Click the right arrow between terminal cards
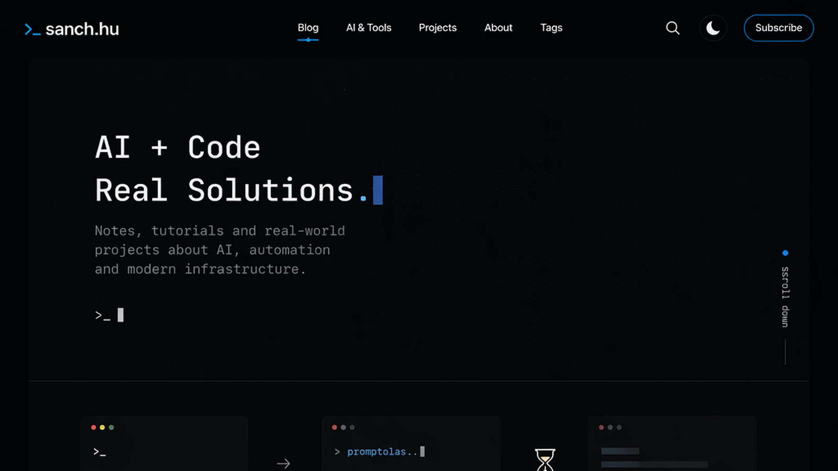This screenshot has width=838, height=471. pos(283,463)
